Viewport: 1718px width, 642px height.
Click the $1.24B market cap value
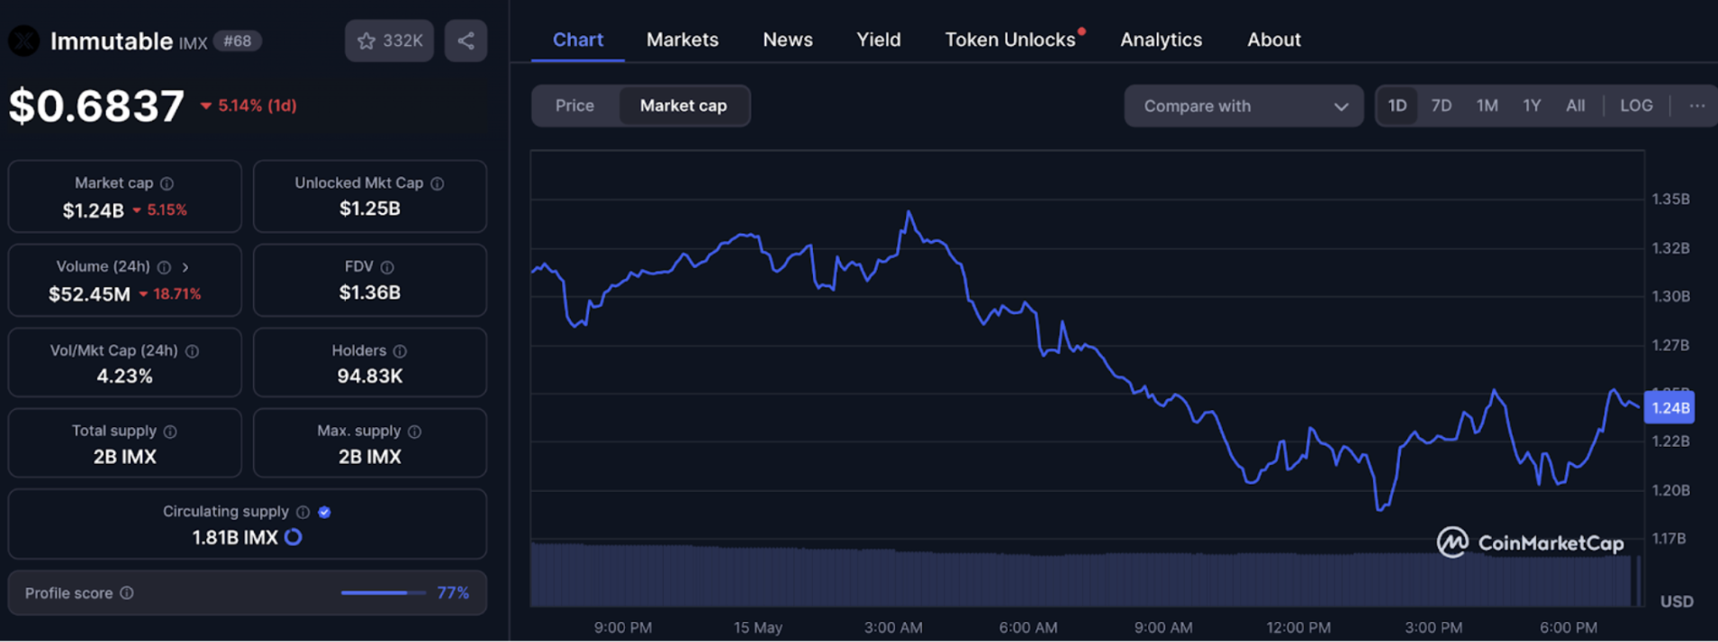(x=94, y=210)
